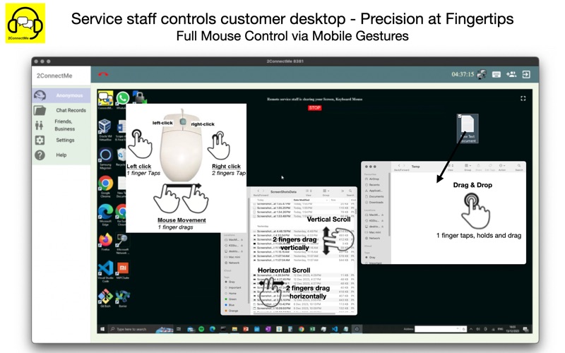Open the Firefox desktop shortcut
The image size is (565, 353).
105,241
